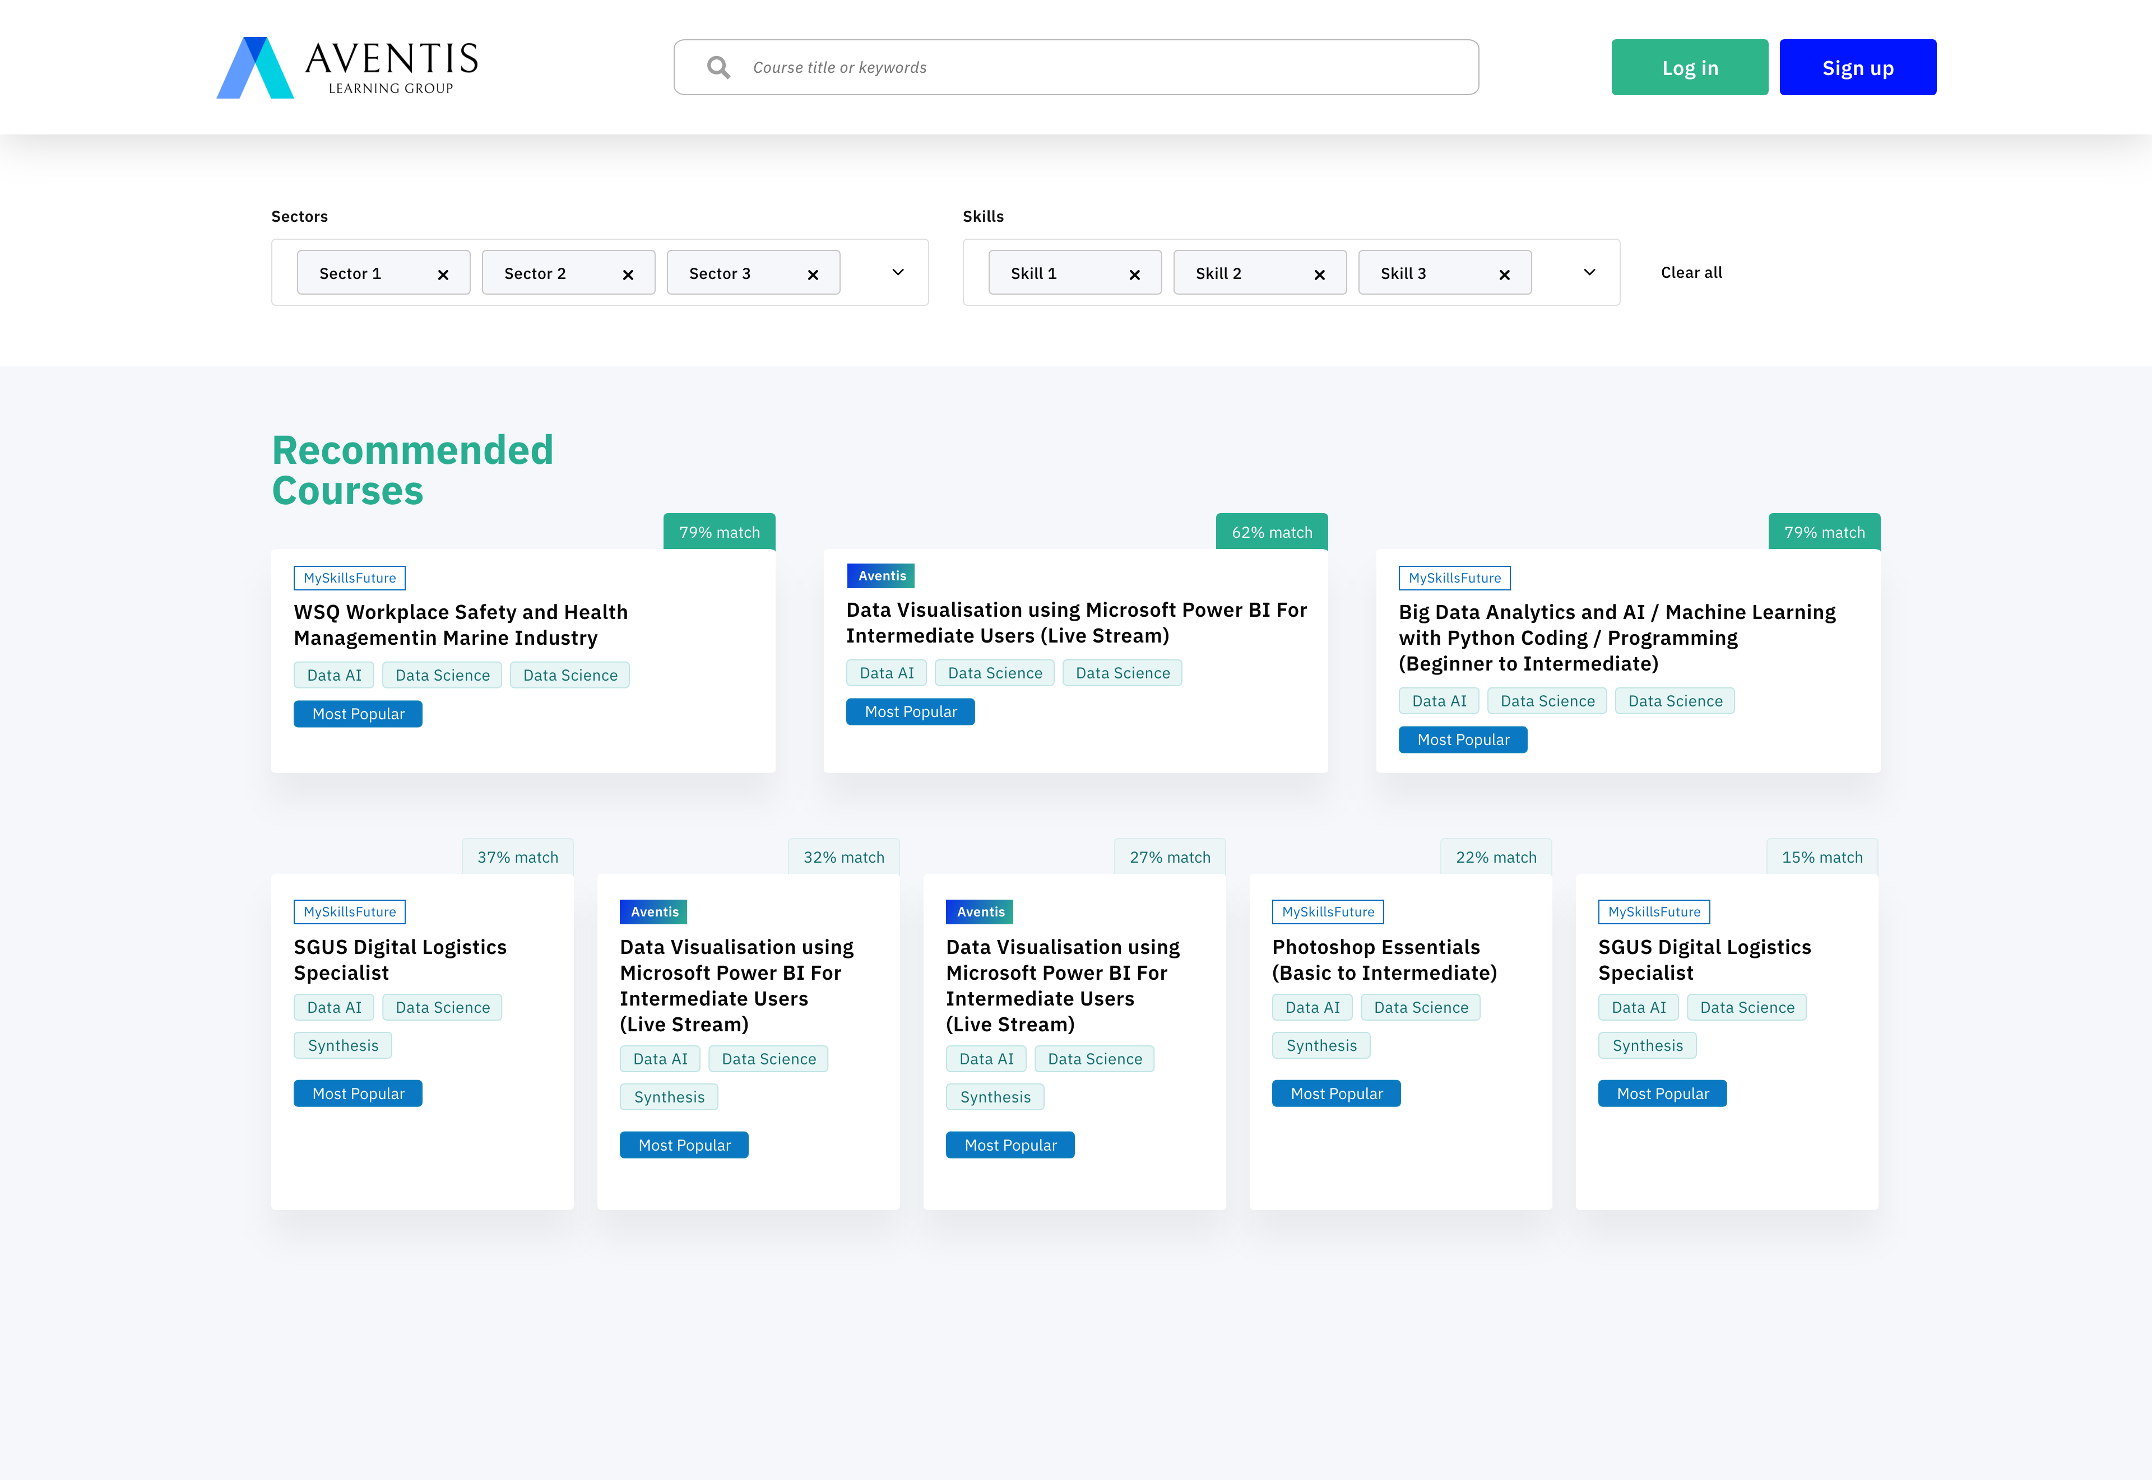Image resolution: width=2152 pixels, height=1480 pixels.
Task: Click Most Popular on 62% match card
Action: point(911,711)
